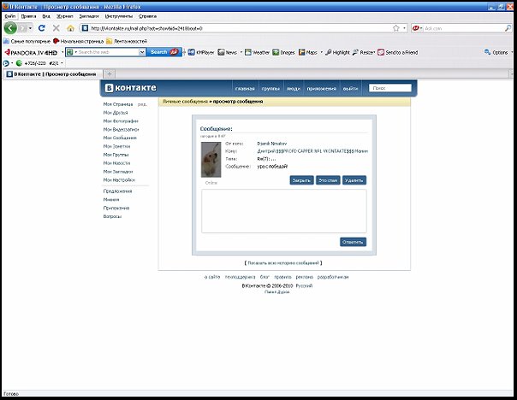Click the browser Back arrow button
The width and height of the screenshot is (517, 400).
pyautogui.click(x=10, y=28)
